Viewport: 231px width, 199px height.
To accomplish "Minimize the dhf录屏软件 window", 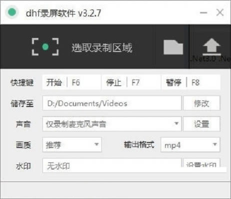I will click(204, 12).
